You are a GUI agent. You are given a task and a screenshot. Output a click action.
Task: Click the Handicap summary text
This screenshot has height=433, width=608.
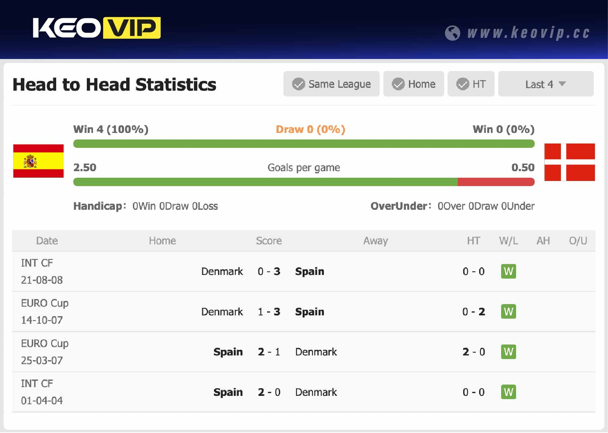[146, 206]
